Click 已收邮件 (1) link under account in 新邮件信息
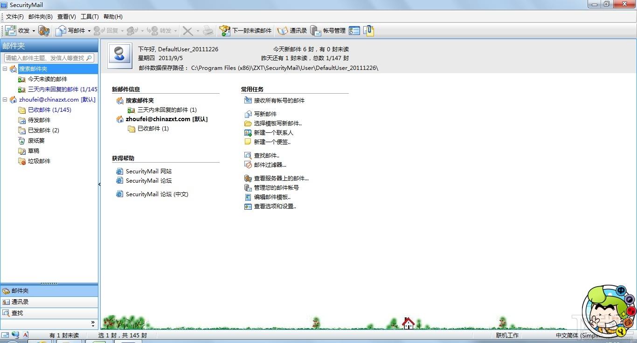The height and width of the screenshot is (343, 637). pyautogui.click(x=153, y=129)
